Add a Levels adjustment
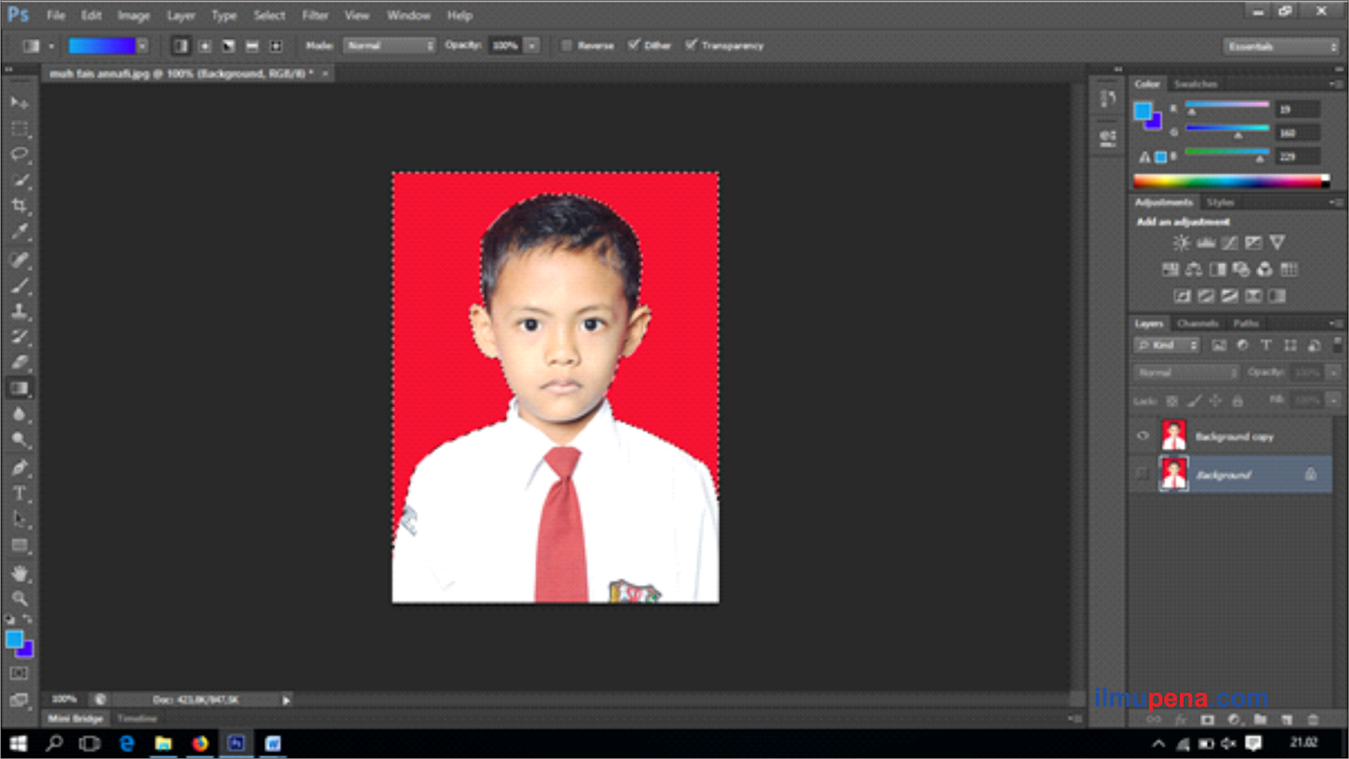This screenshot has height=759, width=1349. pos(1207,243)
